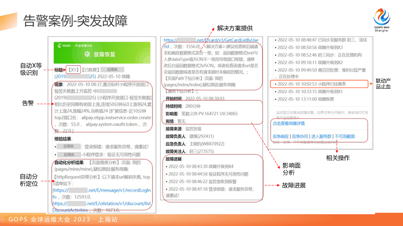Screen dimensions: 403x226
Task: Click the 点击查看故障详情 link
Action: 288,124
